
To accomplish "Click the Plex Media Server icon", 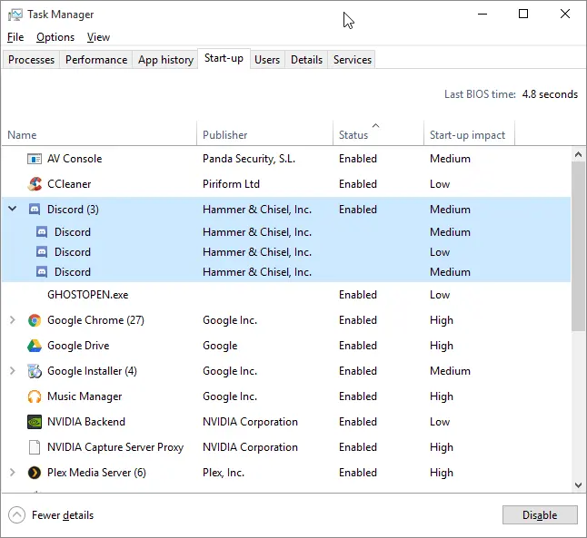I will (x=35, y=473).
